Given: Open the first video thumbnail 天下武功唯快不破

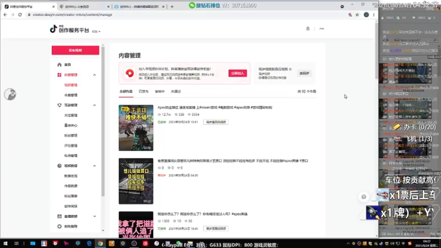Looking at the screenshot, I should coord(136,128).
